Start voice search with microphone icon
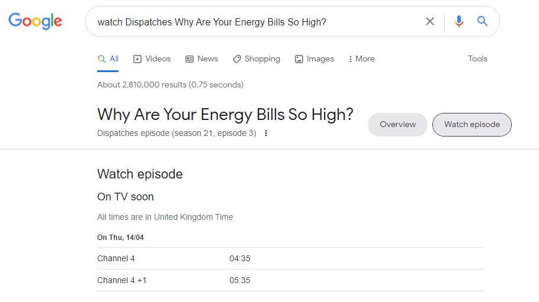The image size is (539, 302). pos(459,21)
